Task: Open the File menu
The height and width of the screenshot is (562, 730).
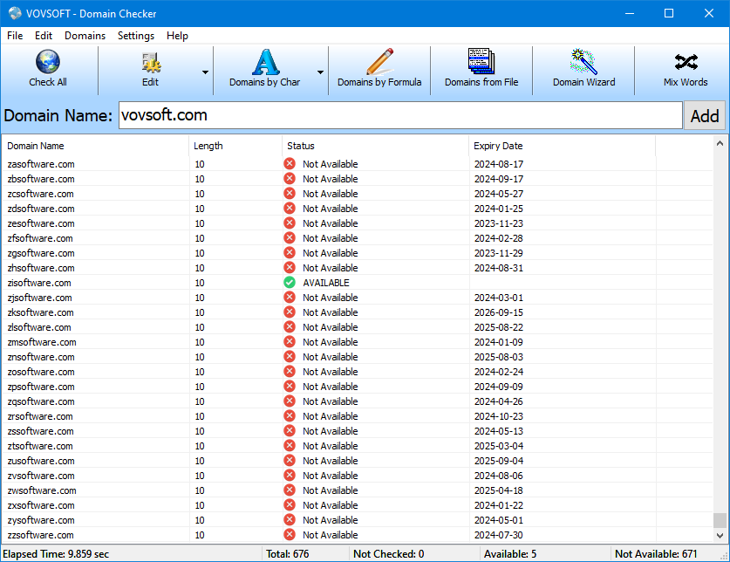Action: click(15, 36)
